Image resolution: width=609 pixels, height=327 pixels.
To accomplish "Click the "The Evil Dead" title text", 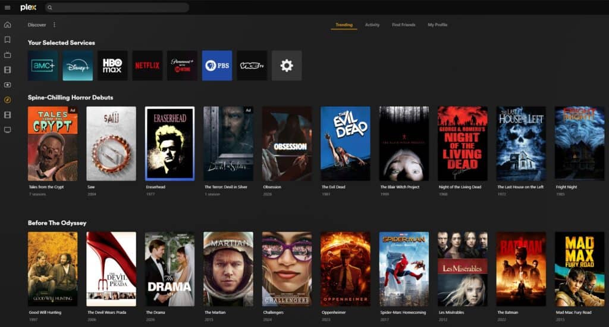I will click(333, 187).
